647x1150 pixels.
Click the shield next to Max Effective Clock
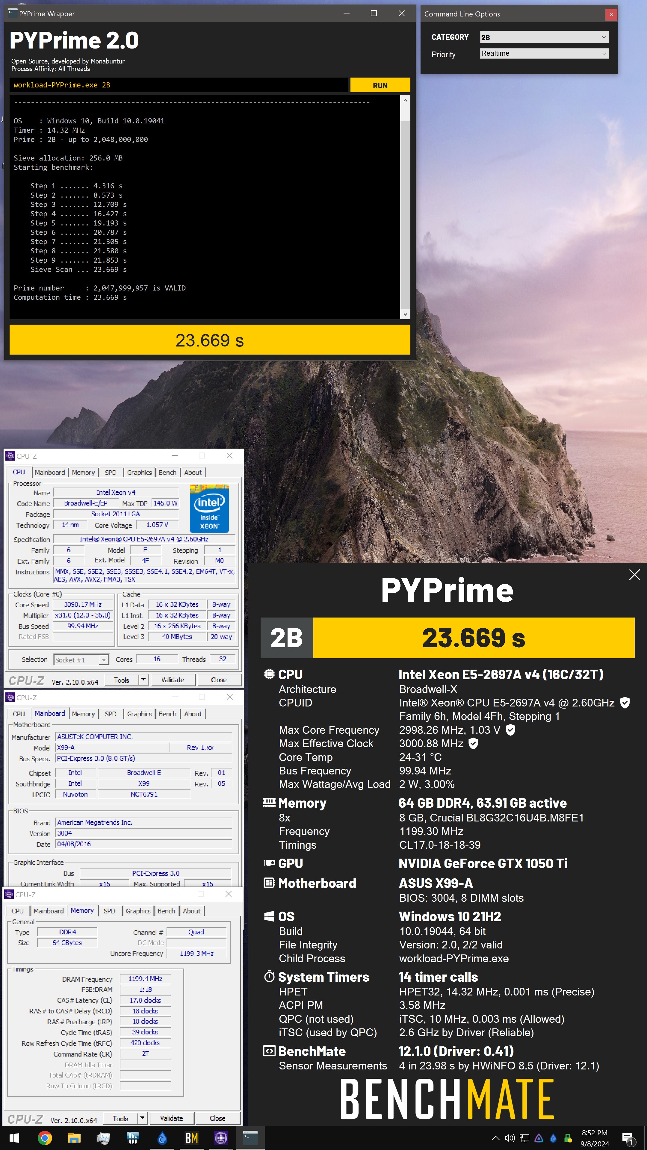(473, 743)
